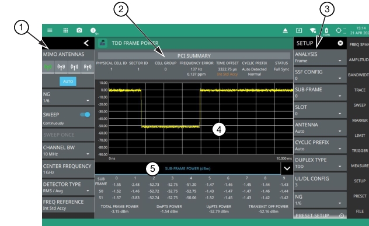
Task: Click the FREQ REFERENCE setting
Action: pyautogui.click(x=68, y=205)
